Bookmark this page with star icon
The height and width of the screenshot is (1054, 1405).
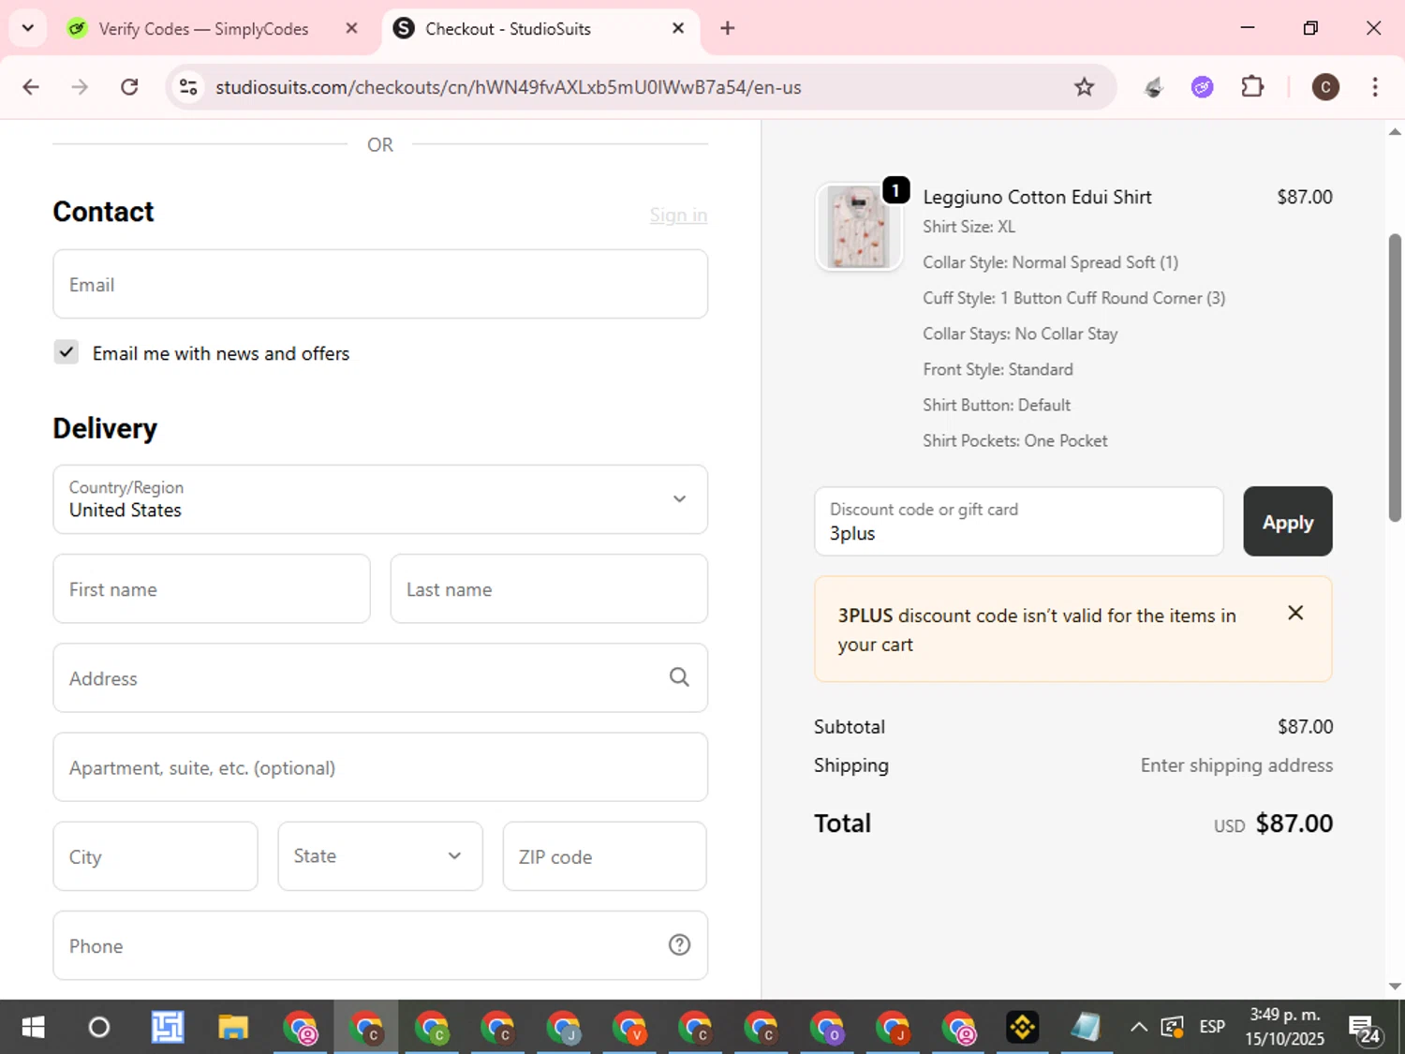tap(1084, 87)
